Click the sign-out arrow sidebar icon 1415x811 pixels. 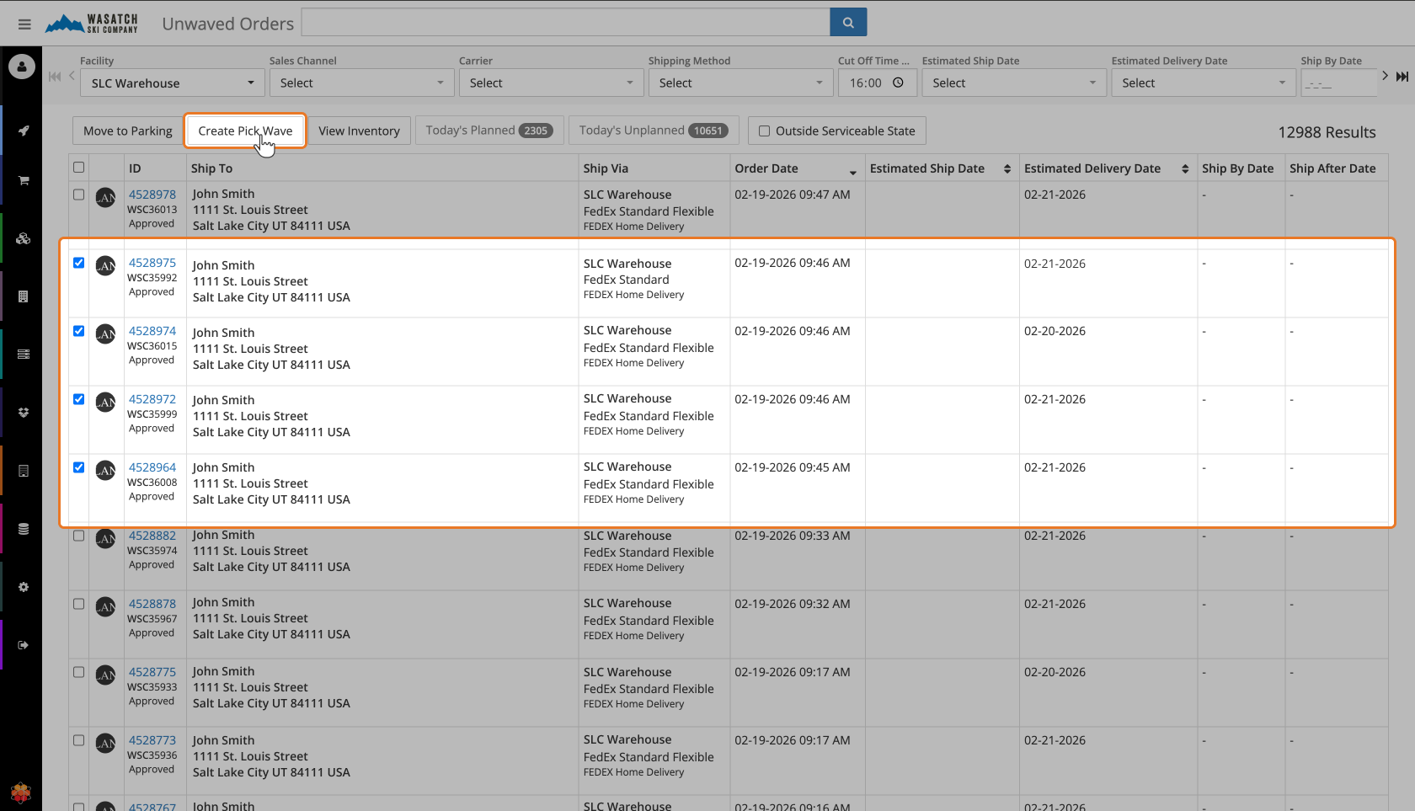pyautogui.click(x=24, y=645)
